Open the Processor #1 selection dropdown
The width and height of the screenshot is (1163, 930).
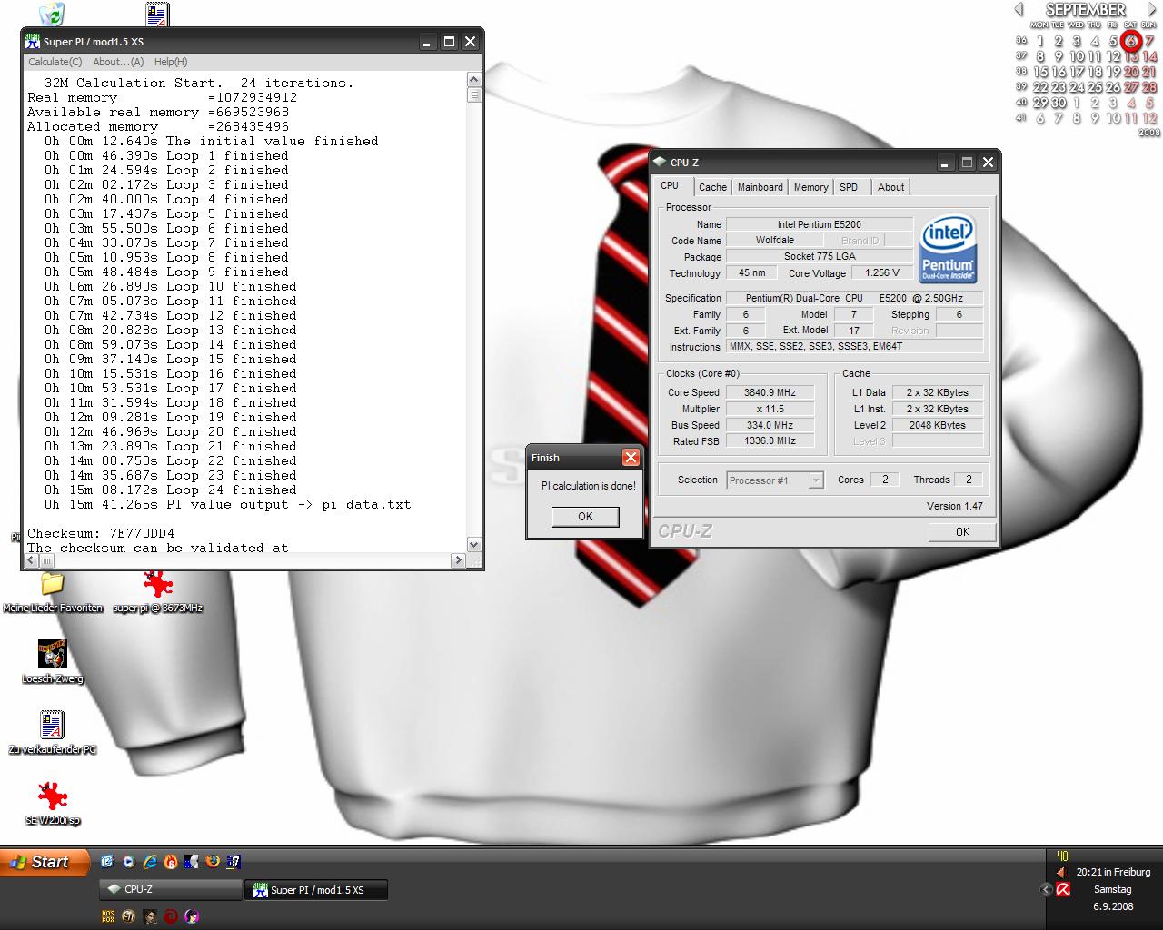(775, 480)
